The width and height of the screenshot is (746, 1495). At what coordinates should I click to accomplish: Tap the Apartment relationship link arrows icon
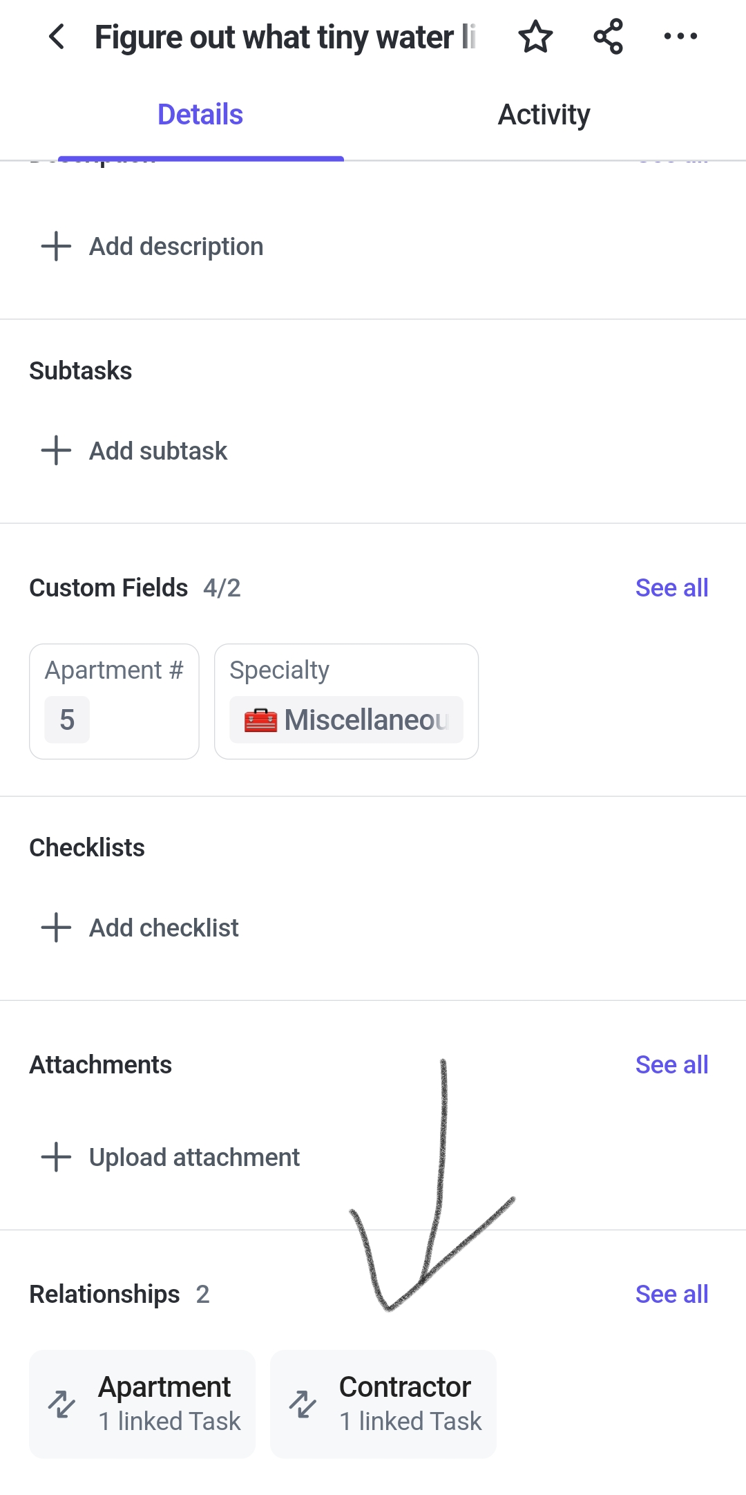(x=61, y=1404)
